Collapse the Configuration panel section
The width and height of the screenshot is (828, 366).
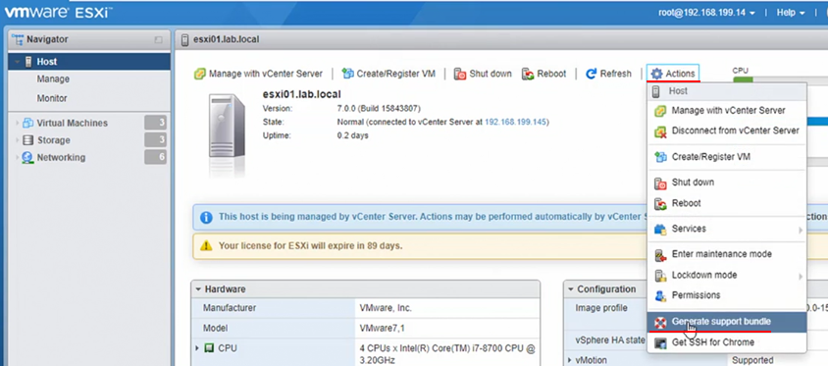[x=571, y=289]
